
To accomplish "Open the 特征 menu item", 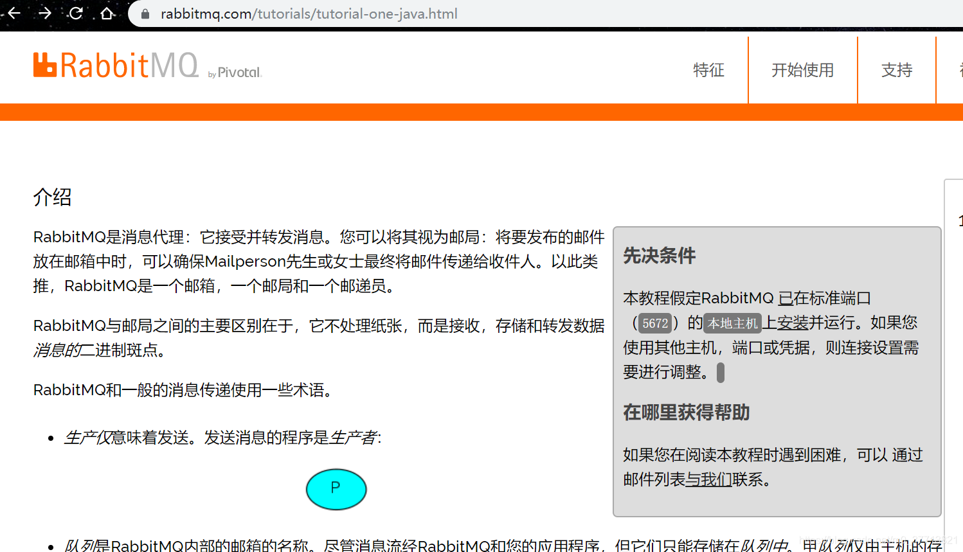I will pyautogui.click(x=708, y=70).
